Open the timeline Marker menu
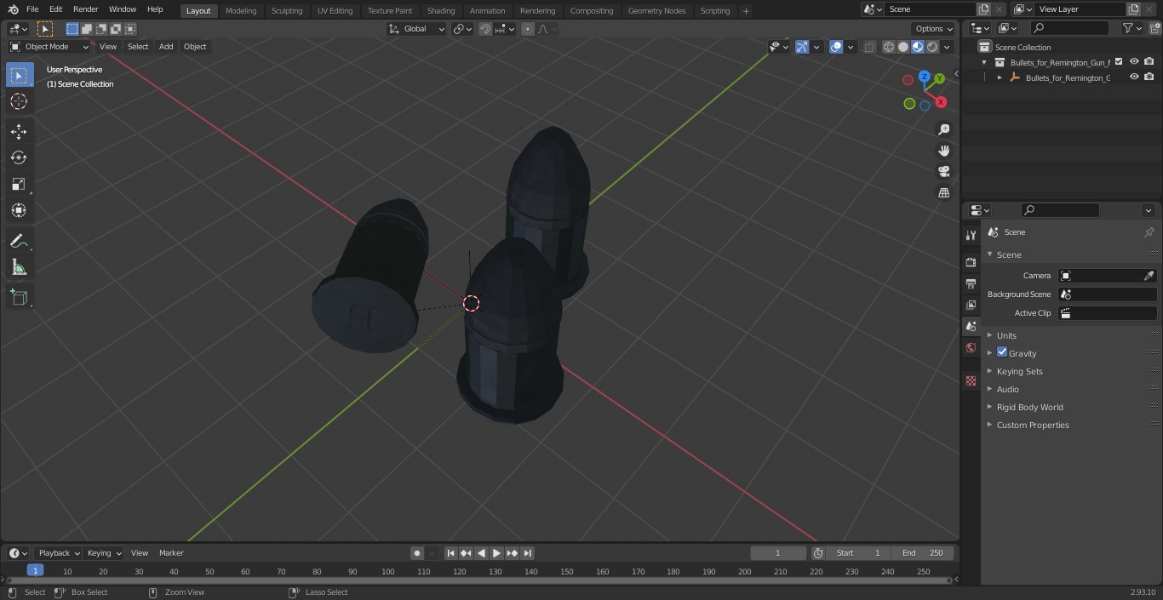This screenshot has height=600, width=1163. click(x=171, y=553)
